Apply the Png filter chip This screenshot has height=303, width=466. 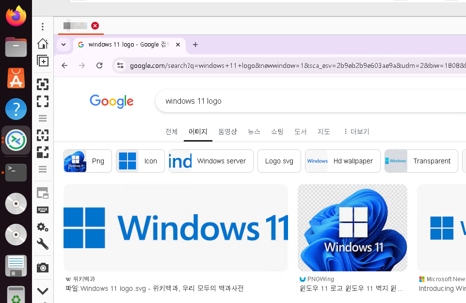coord(88,161)
